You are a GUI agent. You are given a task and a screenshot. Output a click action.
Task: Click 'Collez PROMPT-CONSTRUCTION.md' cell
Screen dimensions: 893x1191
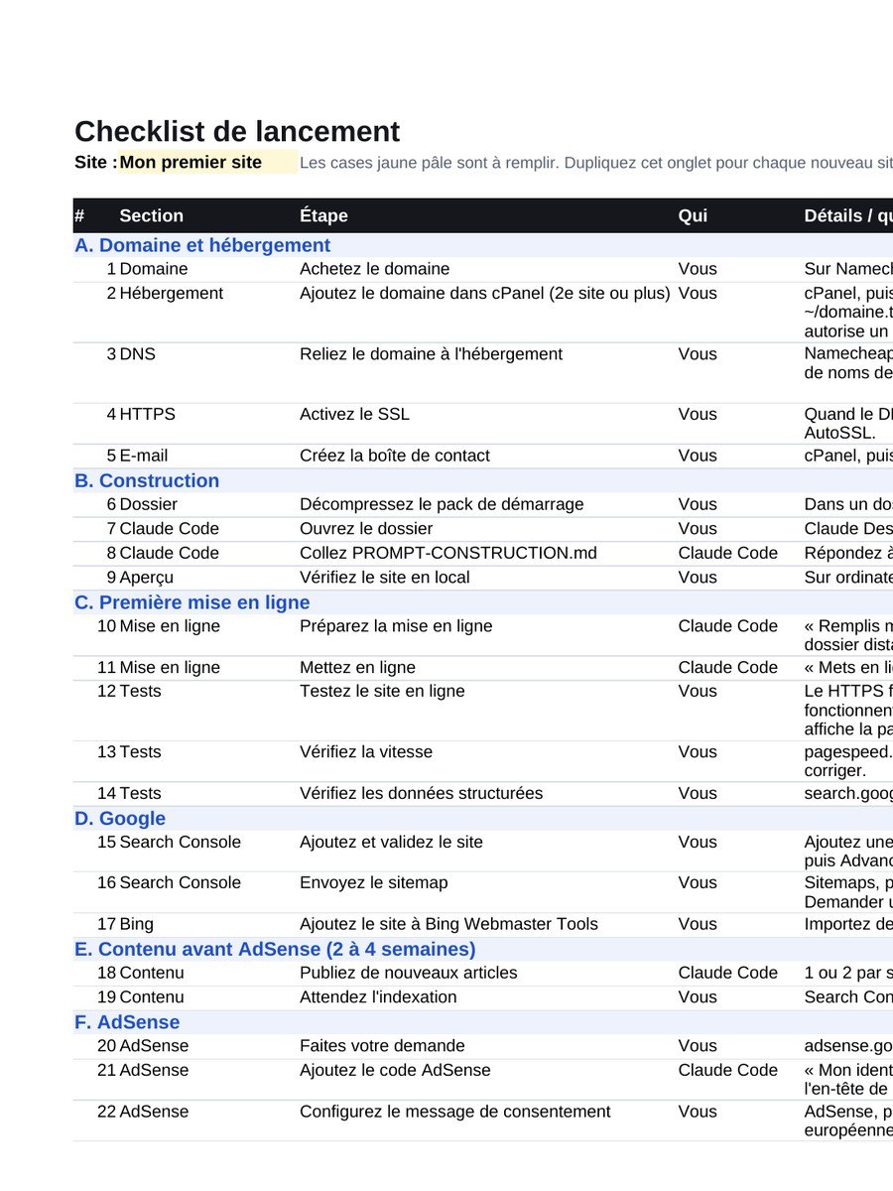coord(448,553)
